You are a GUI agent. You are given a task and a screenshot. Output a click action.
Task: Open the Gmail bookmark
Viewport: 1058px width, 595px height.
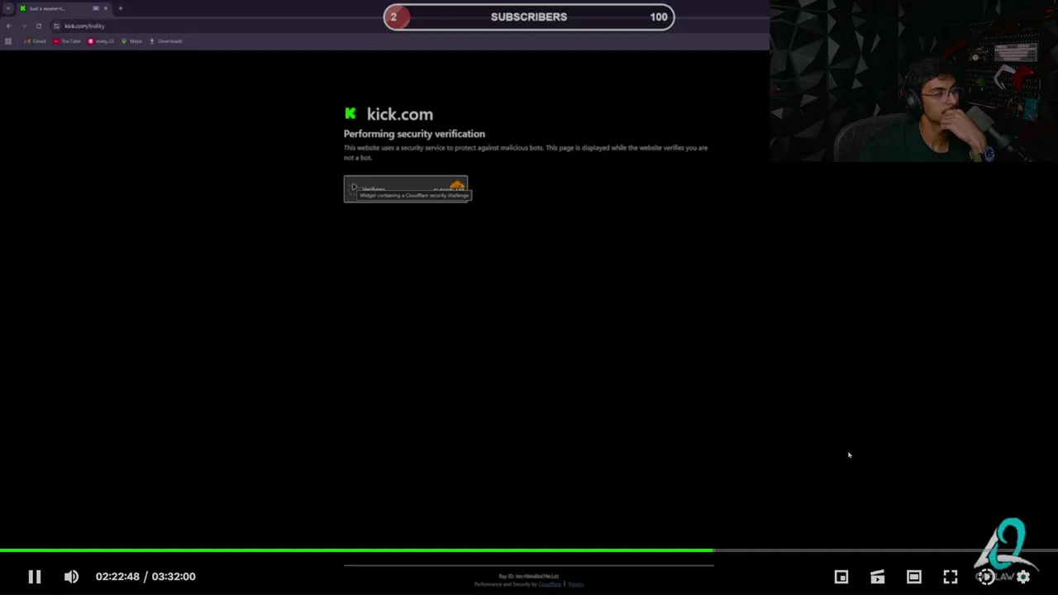click(x=35, y=40)
